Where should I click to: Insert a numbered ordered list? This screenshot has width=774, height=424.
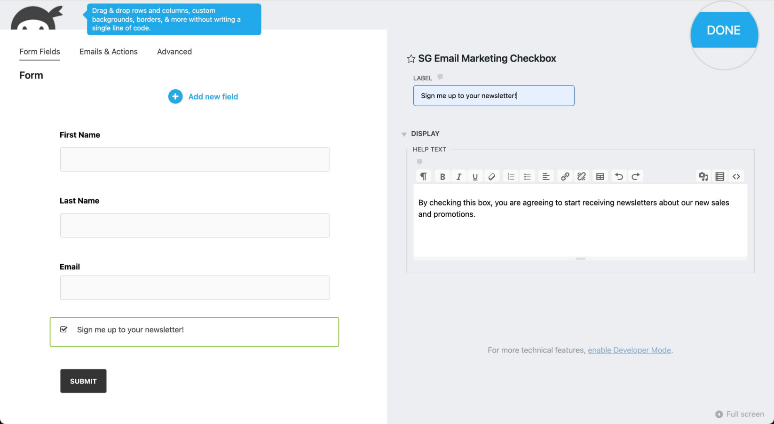[511, 176]
